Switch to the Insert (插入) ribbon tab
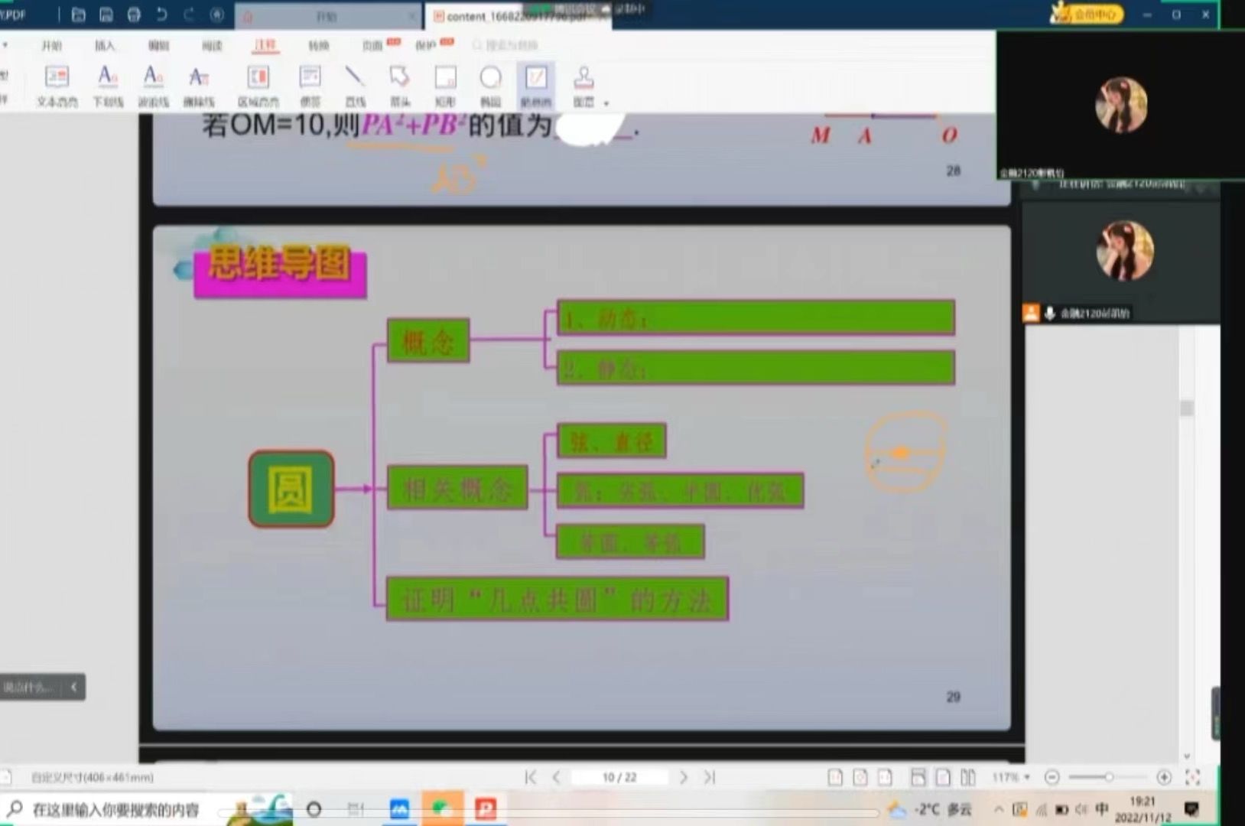 (105, 46)
